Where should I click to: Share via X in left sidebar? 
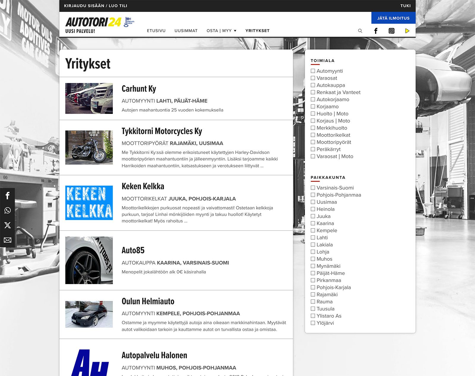pos(7,225)
